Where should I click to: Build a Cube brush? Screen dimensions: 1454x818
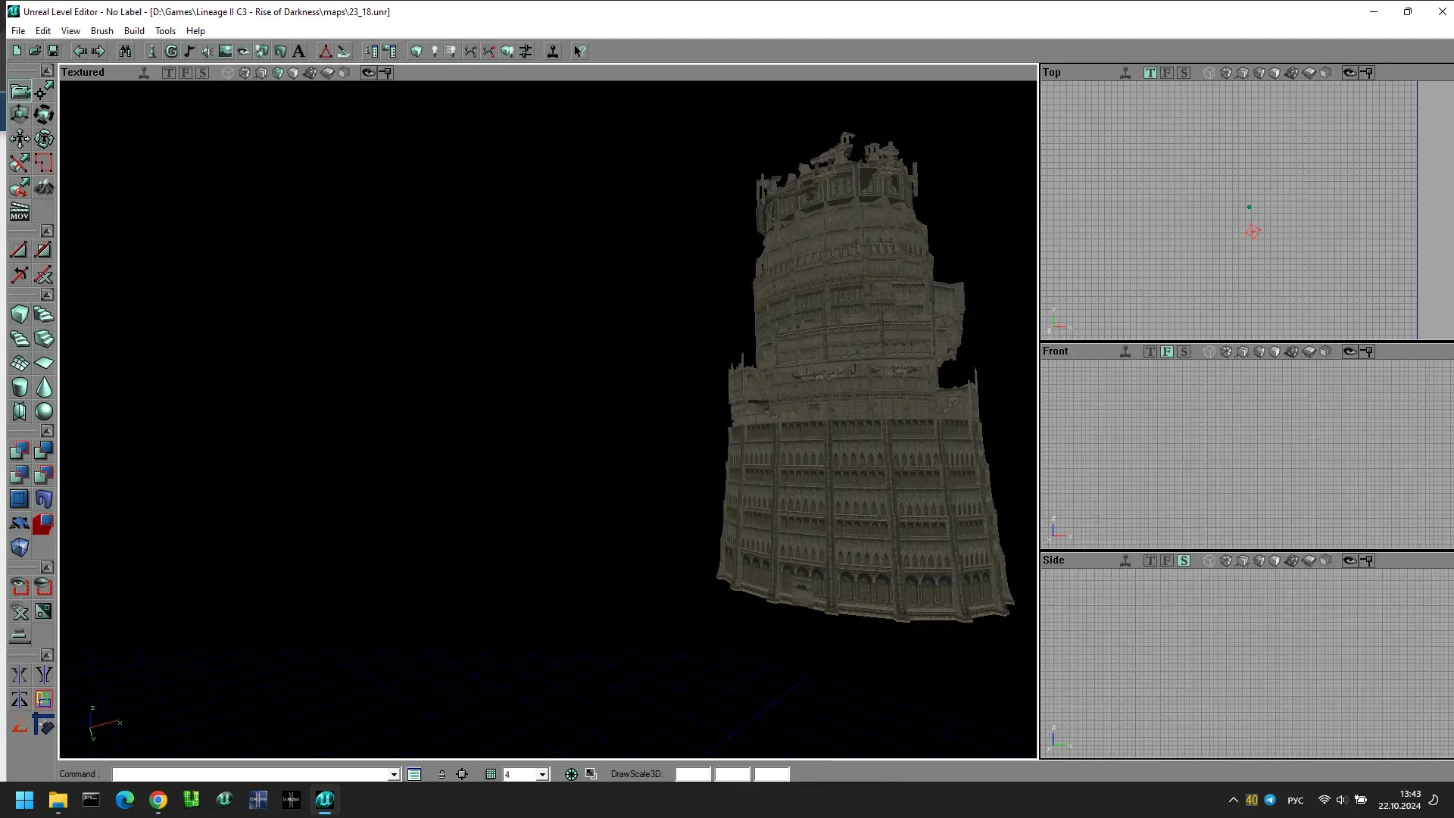20,314
